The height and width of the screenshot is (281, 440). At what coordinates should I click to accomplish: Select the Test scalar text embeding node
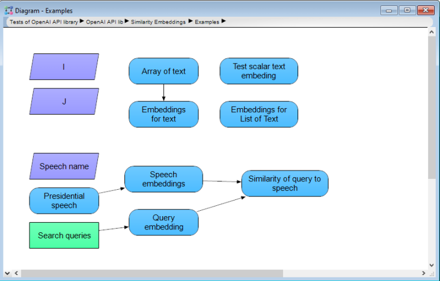[258, 71]
